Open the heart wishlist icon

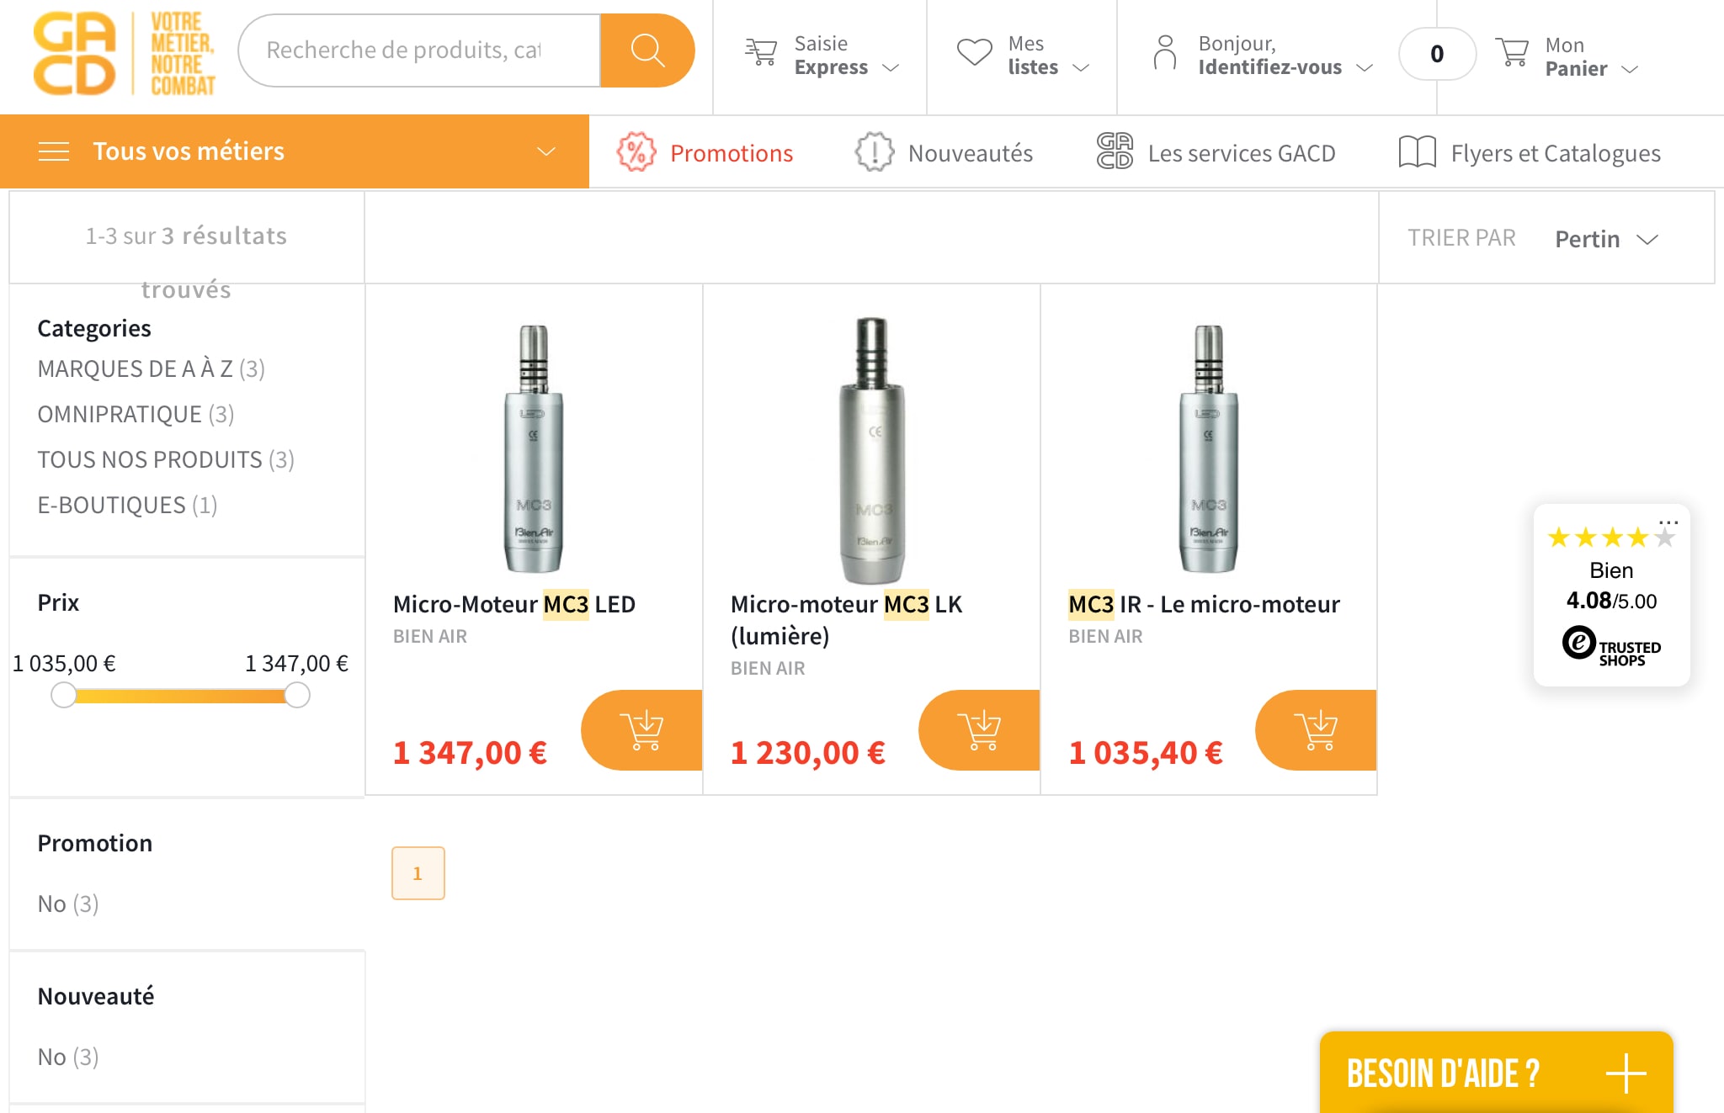(x=974, y=52)
